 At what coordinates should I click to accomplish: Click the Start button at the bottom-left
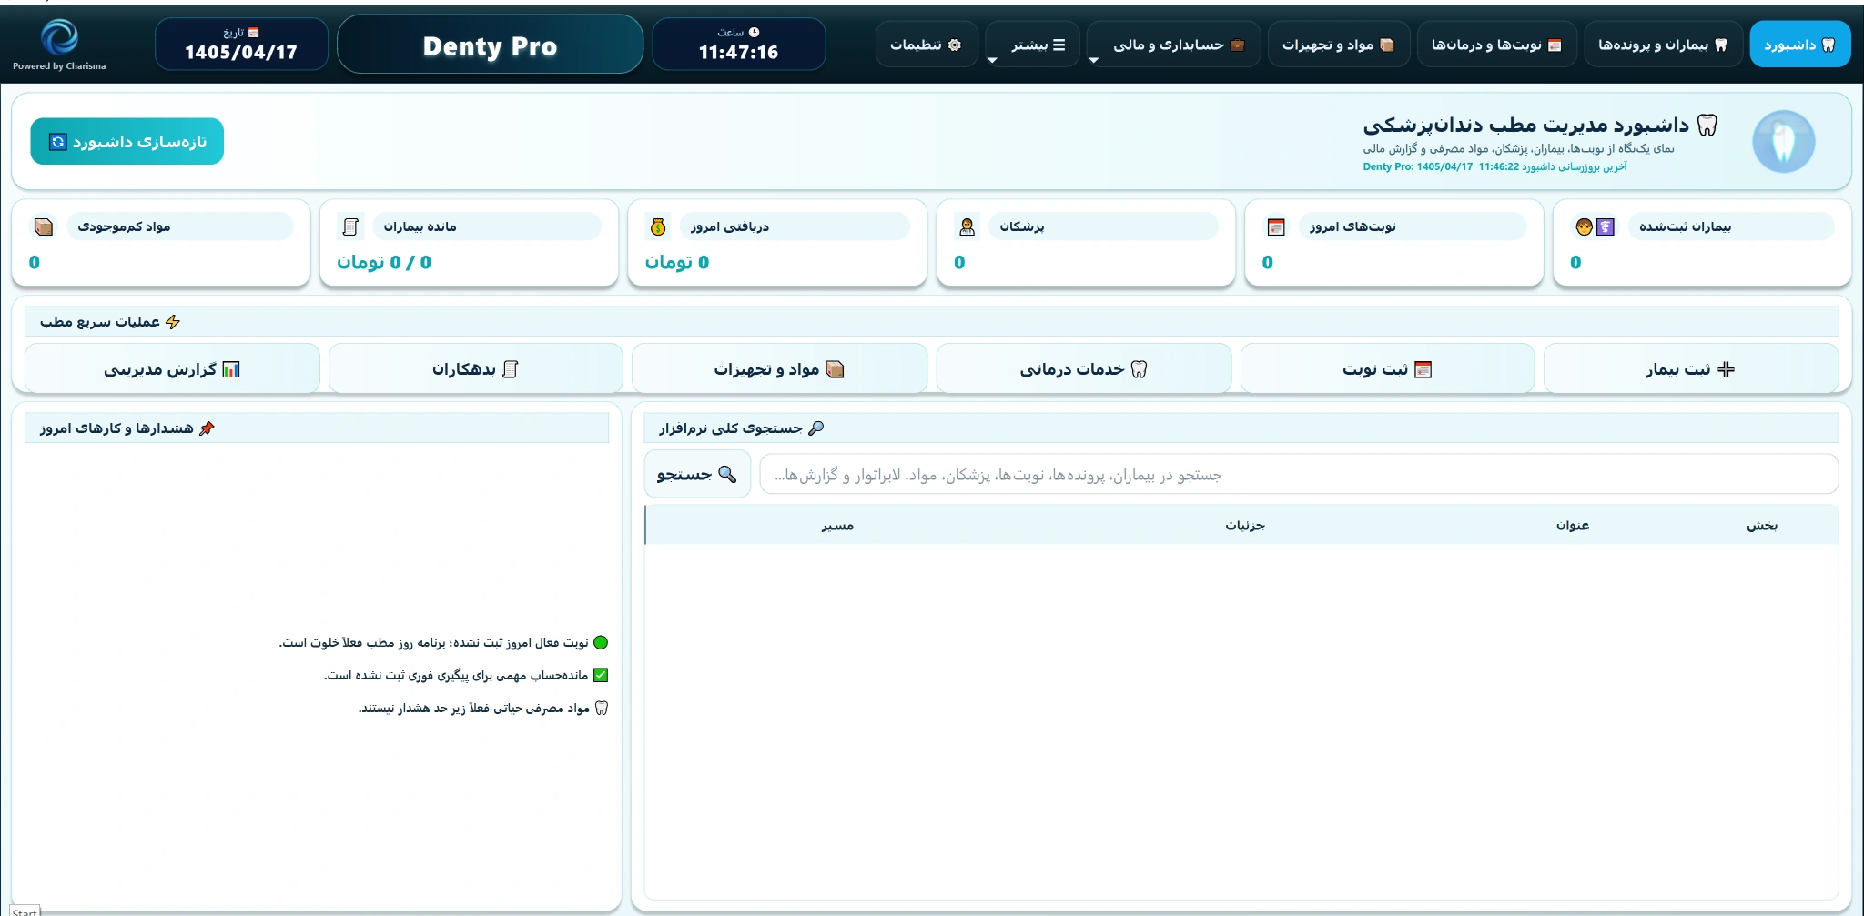tap(25, 911)
